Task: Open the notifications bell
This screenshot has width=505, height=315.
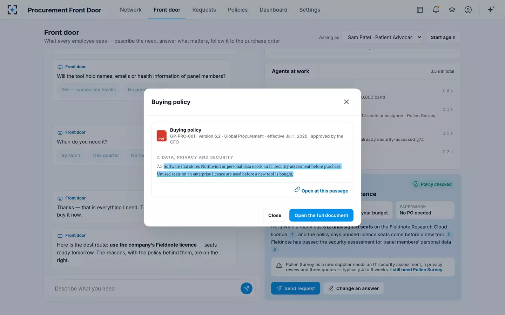Action: tap(436, 10)
